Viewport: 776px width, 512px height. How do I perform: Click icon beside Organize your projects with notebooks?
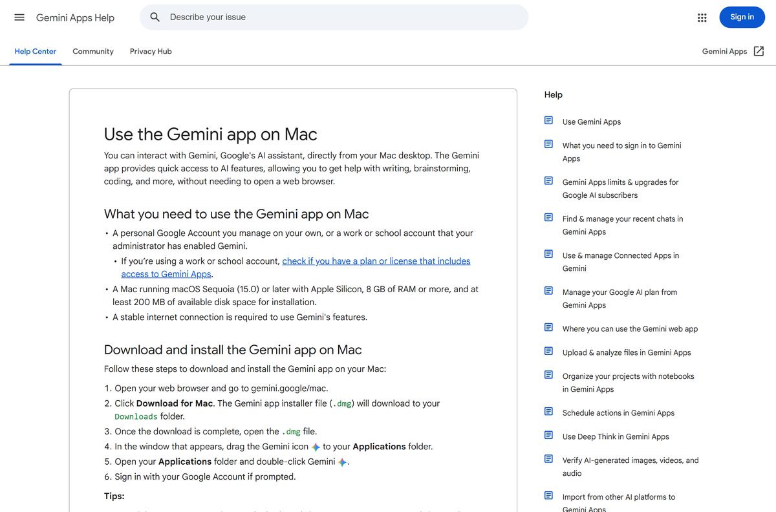coord(548,374)
